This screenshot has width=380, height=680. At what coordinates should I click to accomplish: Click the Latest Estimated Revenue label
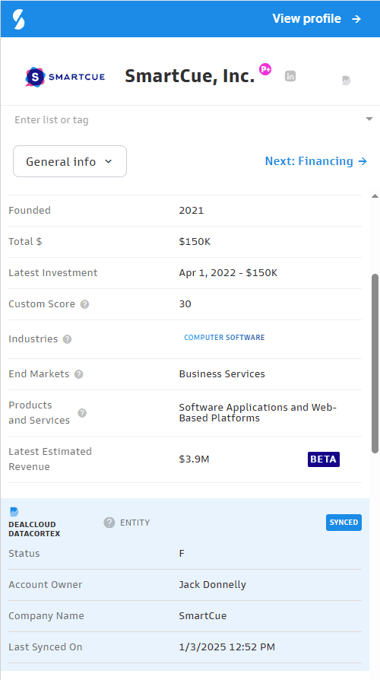tap(50, 459)
